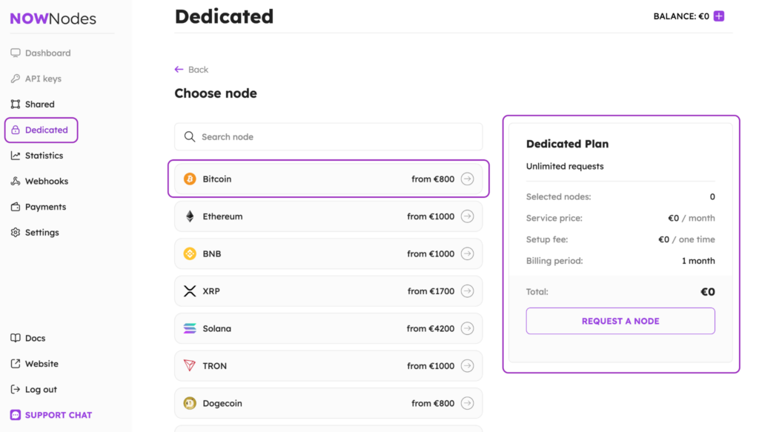Go to API keys page
This screenshot has height=432, width=759.
click(43, 79)
